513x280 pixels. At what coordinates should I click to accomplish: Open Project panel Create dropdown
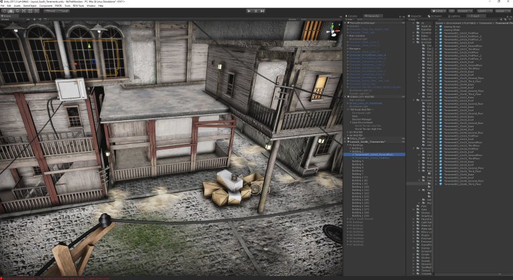tap(413, 19)
